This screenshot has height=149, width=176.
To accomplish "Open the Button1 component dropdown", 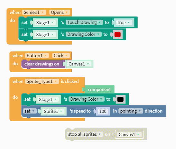I will coord(37,55).
